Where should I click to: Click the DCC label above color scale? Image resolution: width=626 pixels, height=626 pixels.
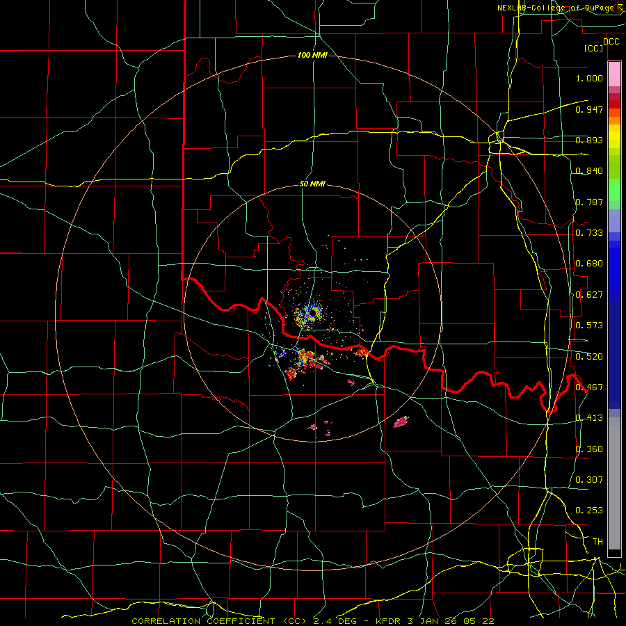[611, 41]
